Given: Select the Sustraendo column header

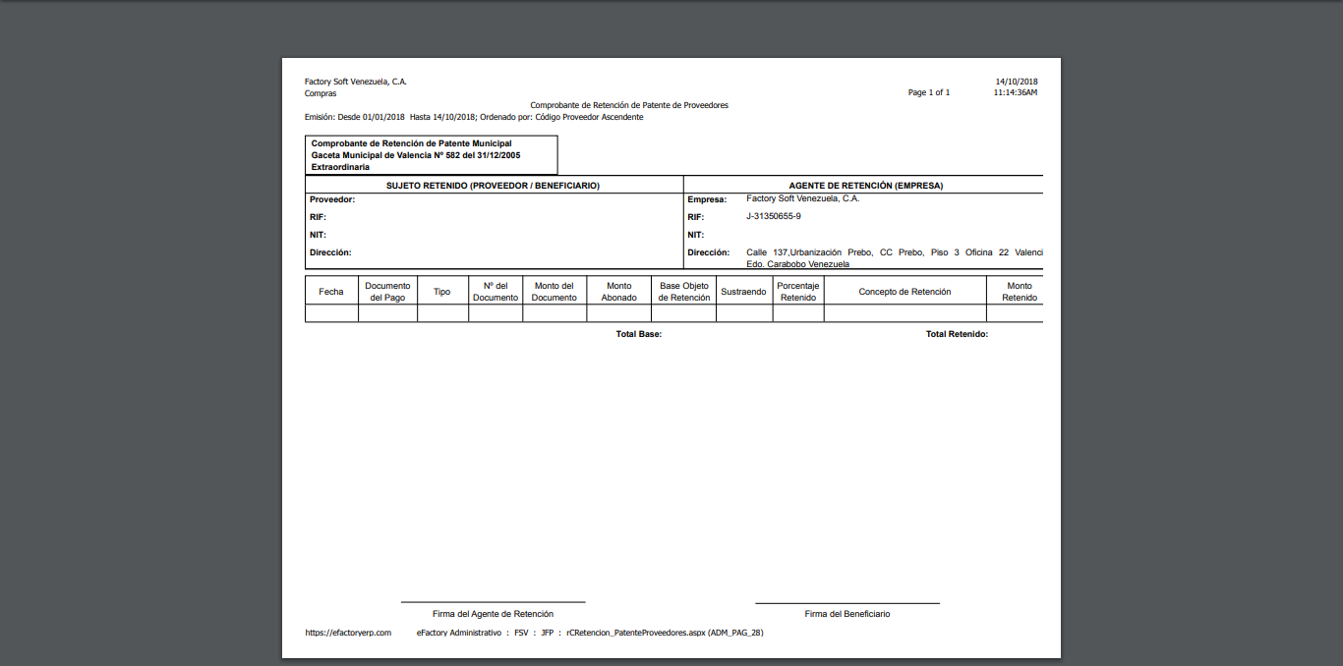Looking at the screenshot, I should [744, 290].
